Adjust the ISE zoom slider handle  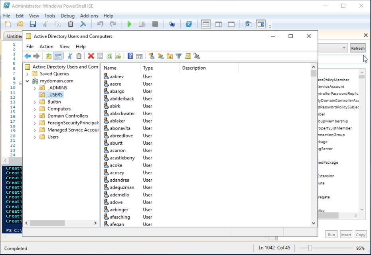pos(310,248)
